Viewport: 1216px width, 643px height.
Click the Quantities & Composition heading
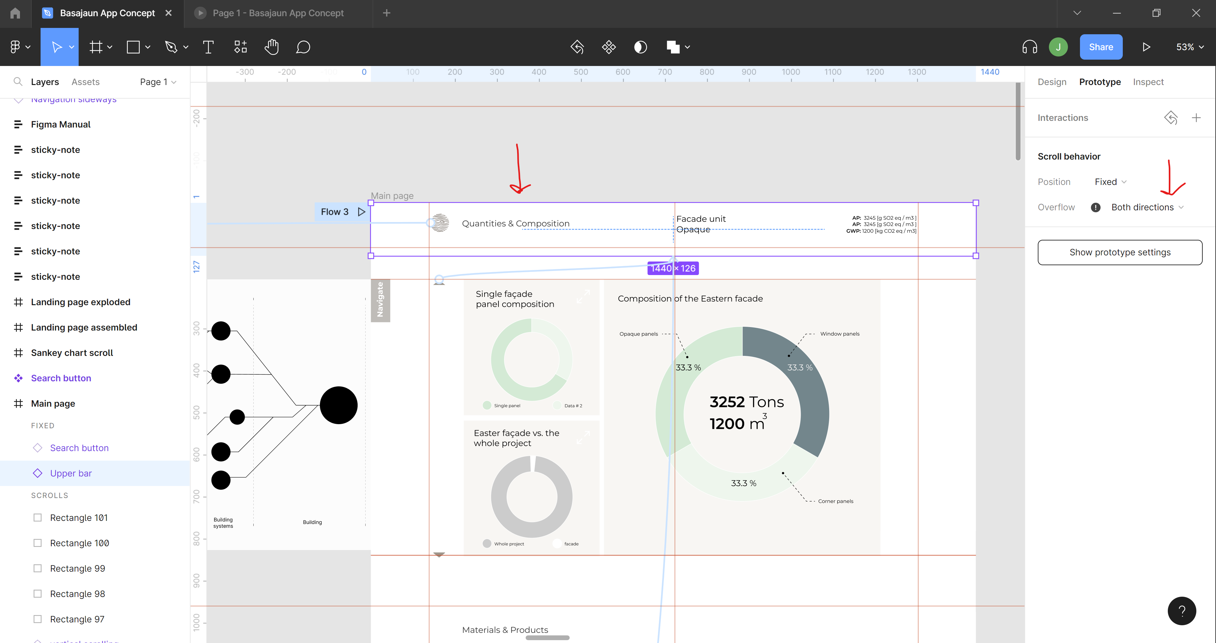point(516,223)
